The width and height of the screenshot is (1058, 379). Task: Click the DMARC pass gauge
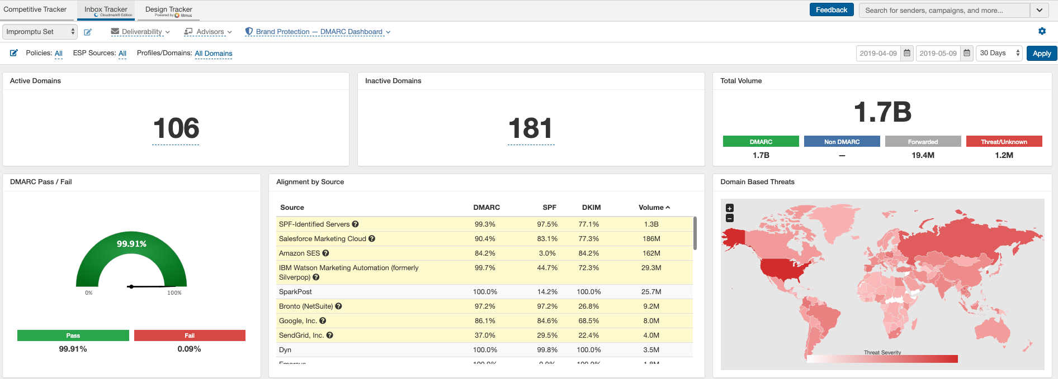pyautogui.click(x=131, y=260)
